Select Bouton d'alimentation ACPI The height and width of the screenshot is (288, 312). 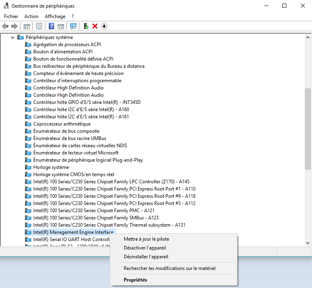[63, 52]
